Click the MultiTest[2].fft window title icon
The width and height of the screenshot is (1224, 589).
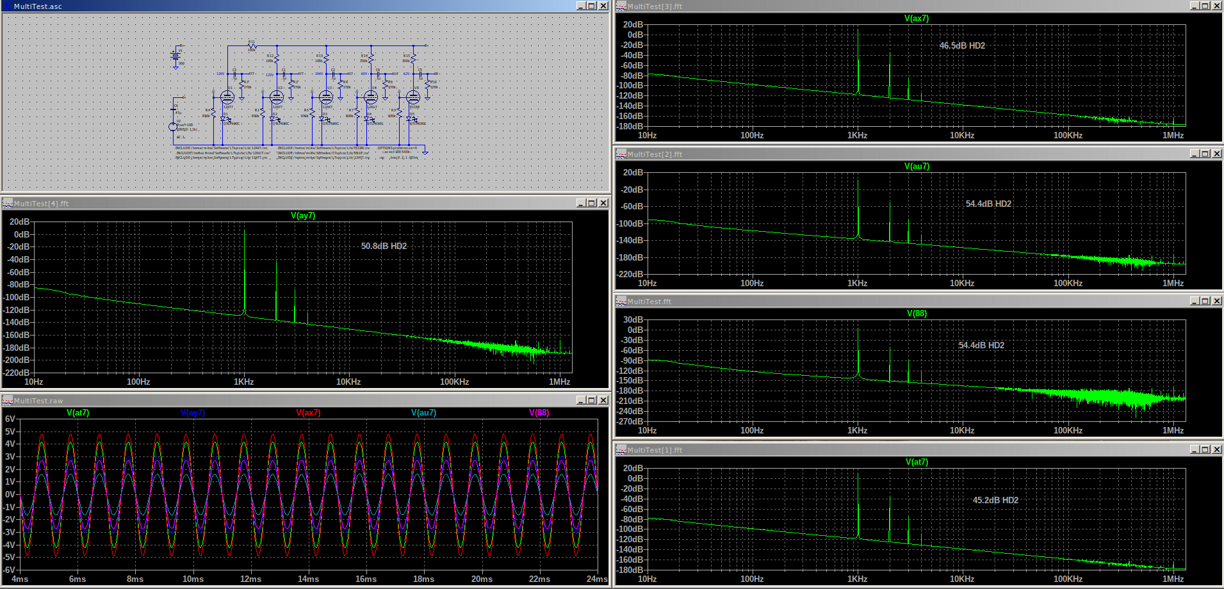coord(621,154)
